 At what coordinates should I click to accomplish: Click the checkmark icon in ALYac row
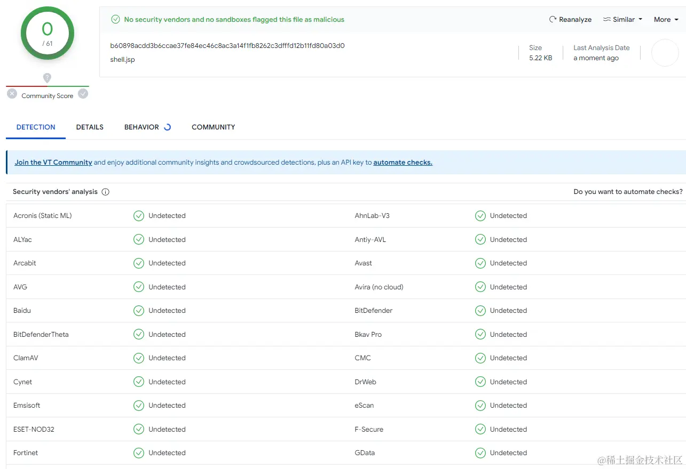139,240
